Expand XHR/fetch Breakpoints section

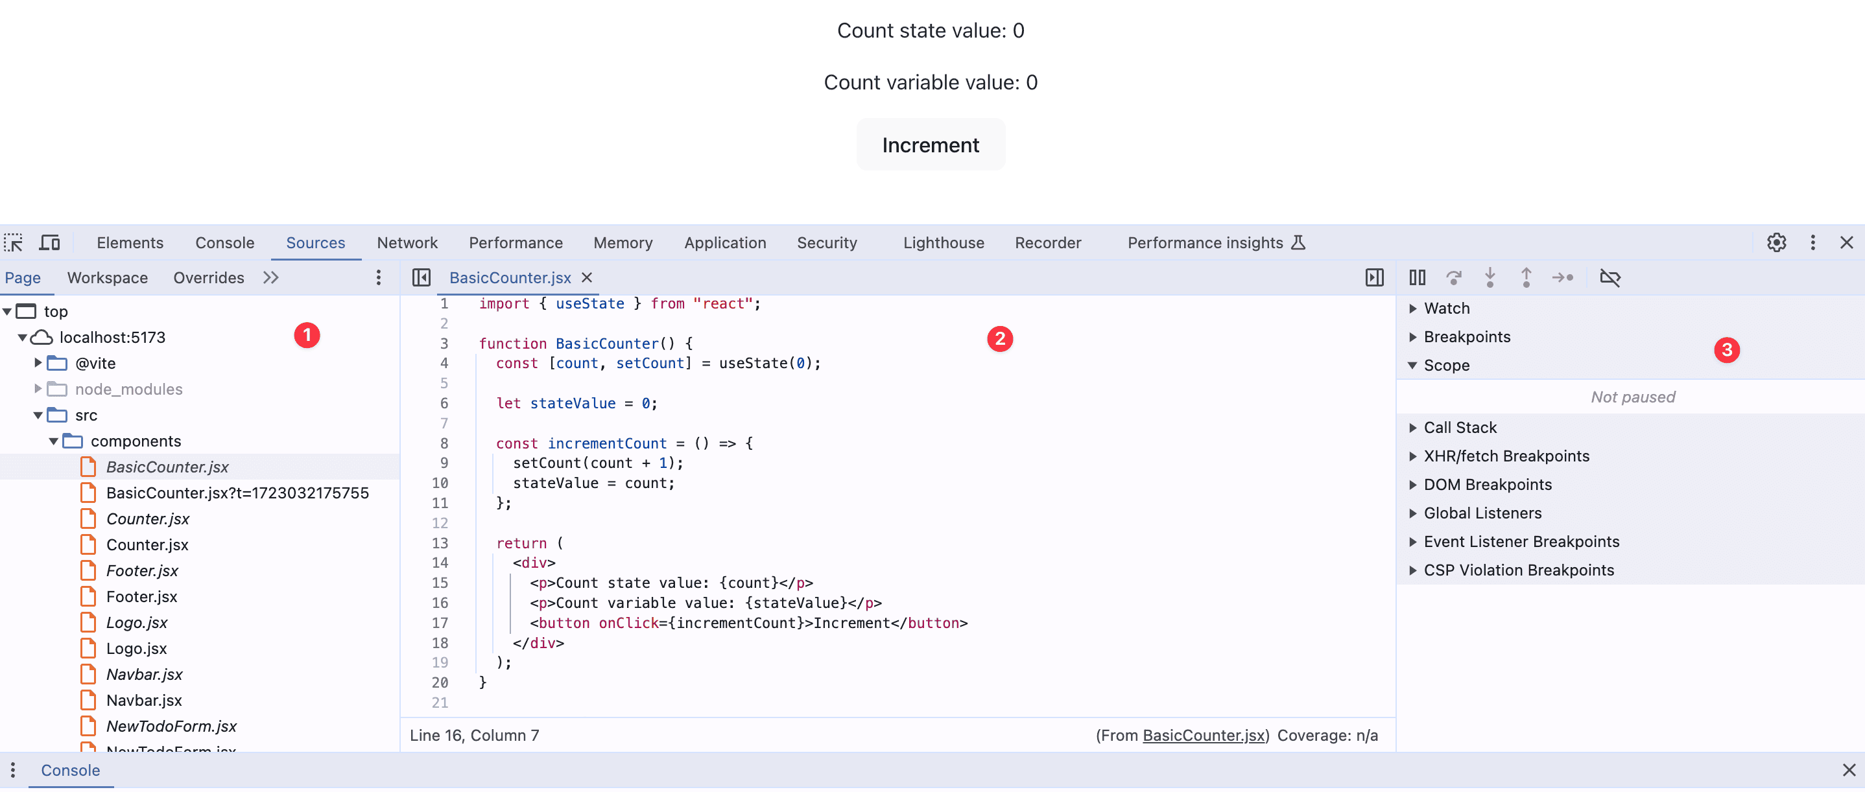pos(1412,456)
